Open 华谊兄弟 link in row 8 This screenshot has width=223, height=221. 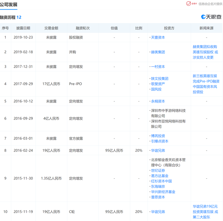(158, 151)
